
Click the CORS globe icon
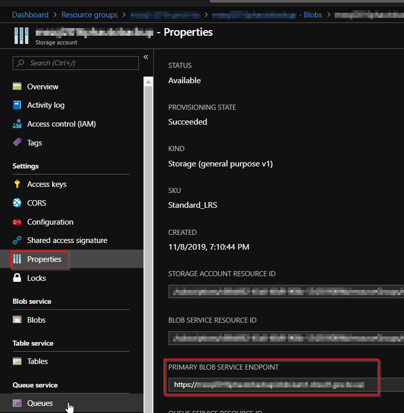pyautogui.click(x=17, y=203)
